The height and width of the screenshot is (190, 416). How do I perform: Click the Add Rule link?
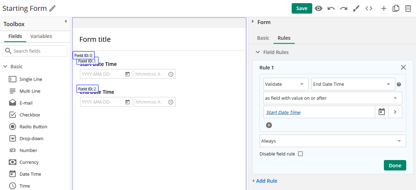[265, 181]
